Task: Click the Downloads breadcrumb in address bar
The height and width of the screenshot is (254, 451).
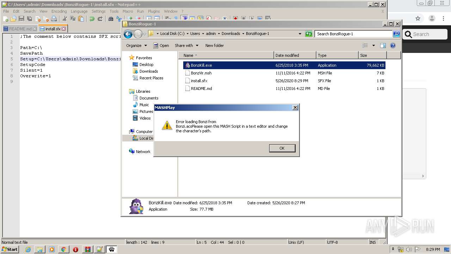Action: point(231,34)
